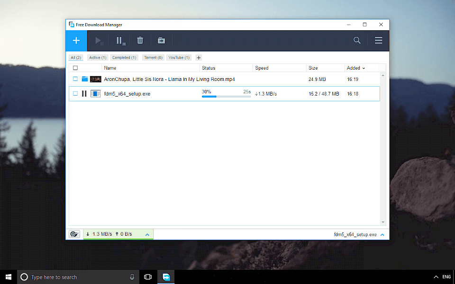The width and height of the screenshot is (455, 284).
Task: Click Free Download Manager taskbar icon
Action: pos(166,277)
